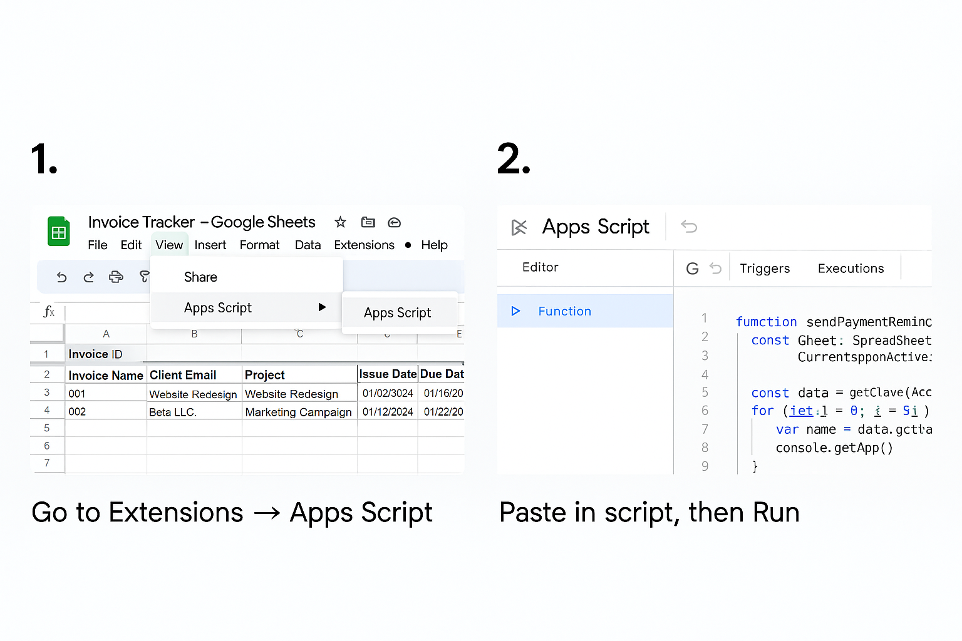Switch to the Triggers tab

[x=765, y=269]
